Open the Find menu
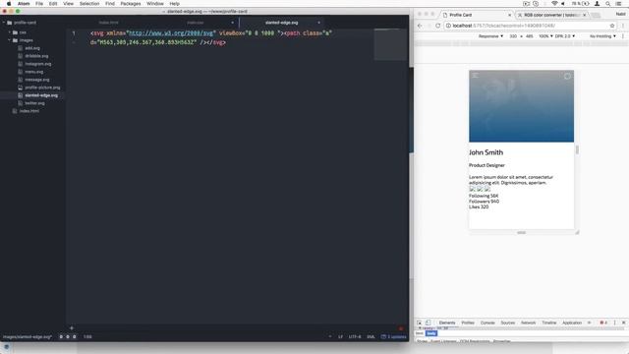 coord(110,3)
